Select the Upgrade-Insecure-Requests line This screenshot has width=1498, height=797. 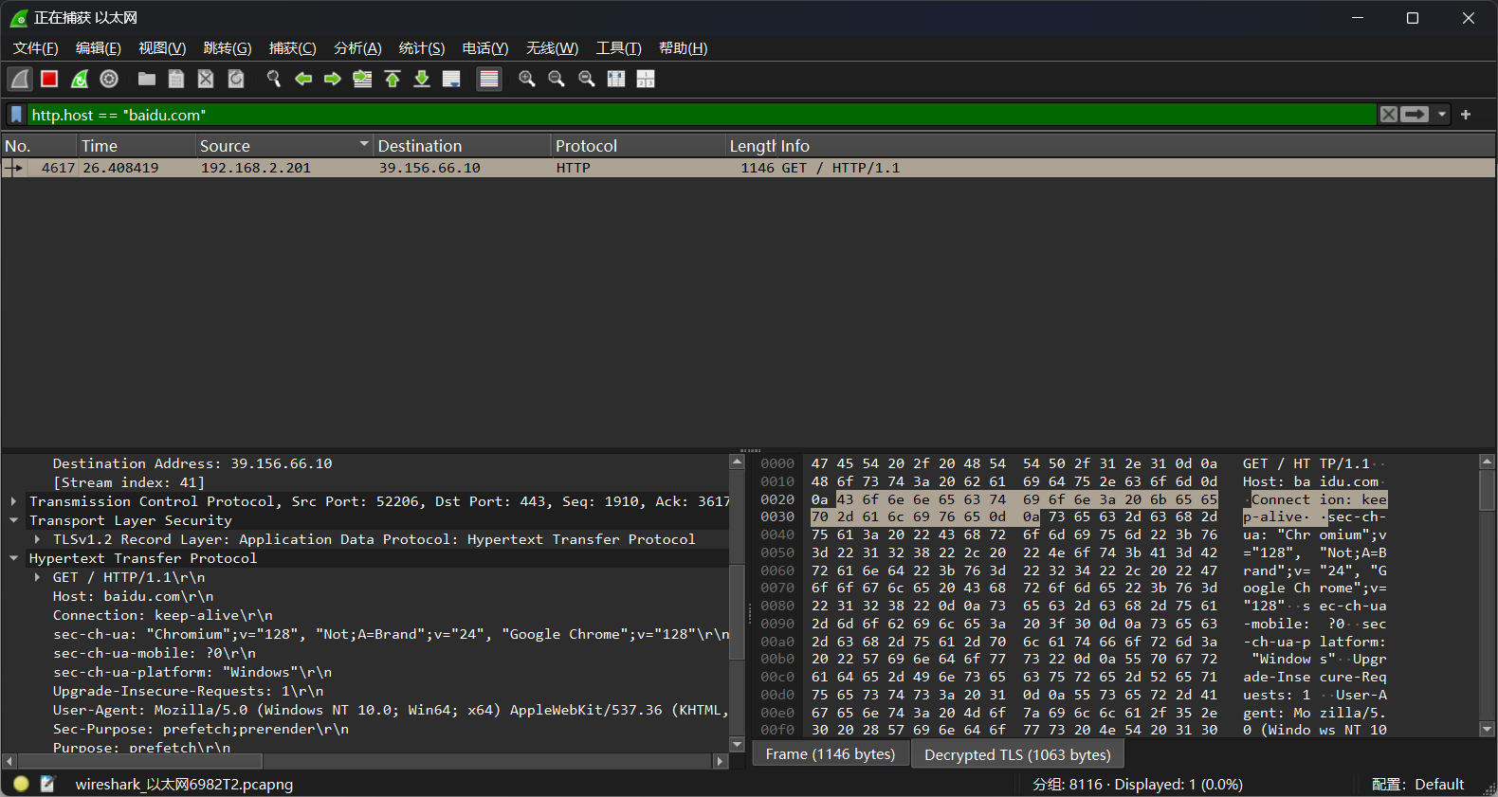[188, 691]
